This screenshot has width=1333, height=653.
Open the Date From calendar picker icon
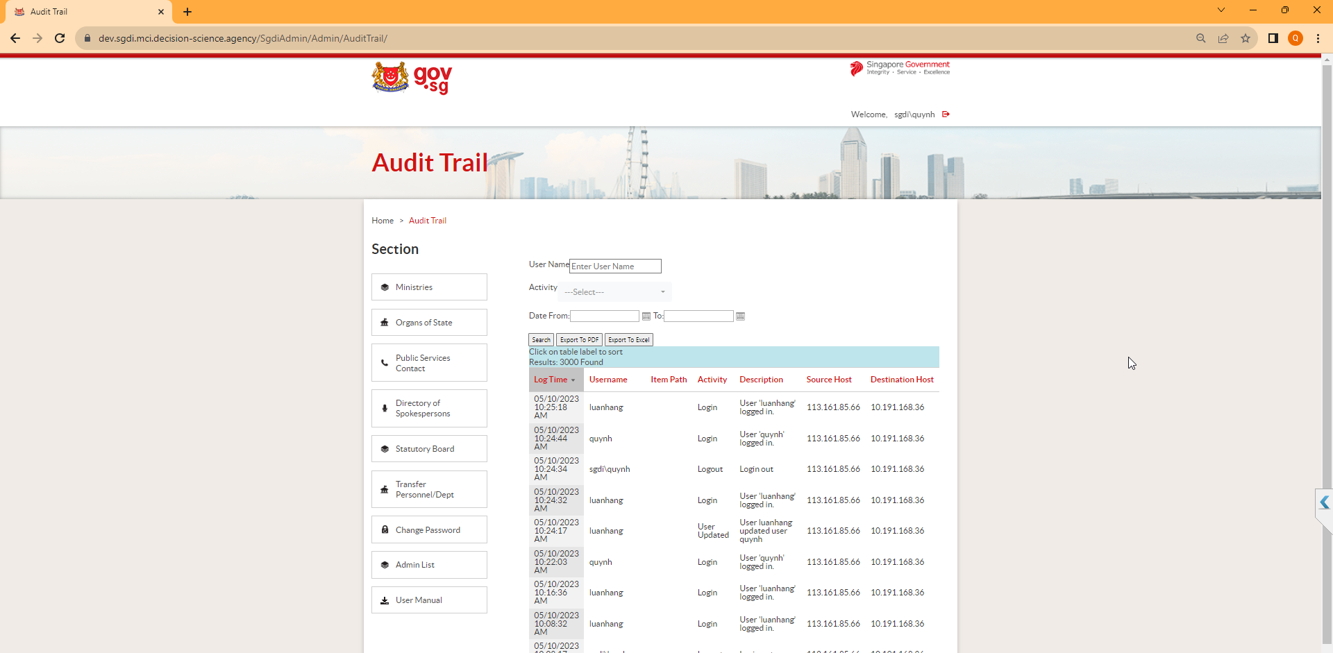point(646,316)
